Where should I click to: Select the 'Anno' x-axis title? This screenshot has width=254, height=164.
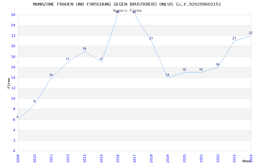coord(247,161)
